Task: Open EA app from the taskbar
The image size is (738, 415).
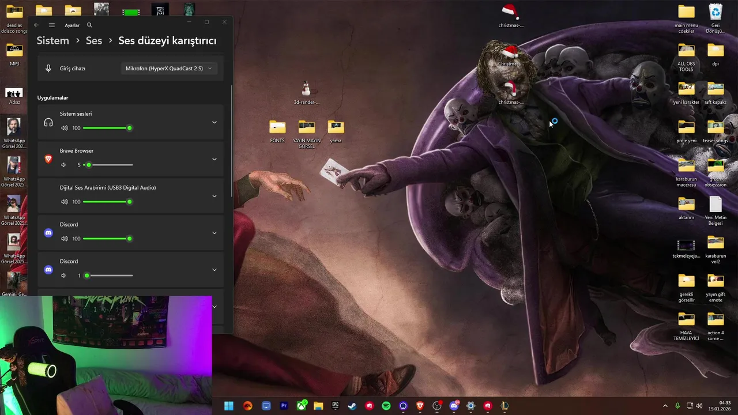Action: [x=247, y=406]
